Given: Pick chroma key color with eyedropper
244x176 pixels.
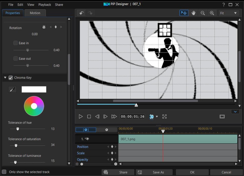Looking at the screenshot, I should pyautogui.click(x=12, y=89).
